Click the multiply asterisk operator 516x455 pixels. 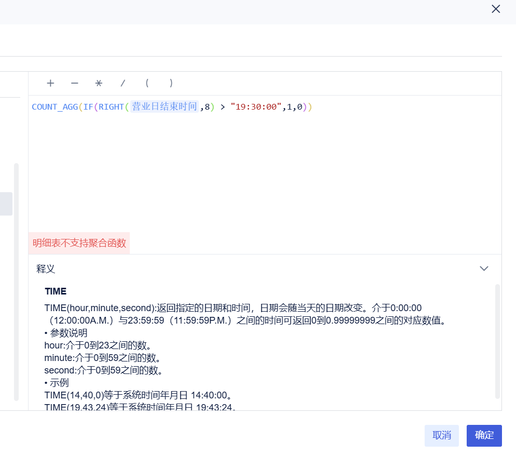point(99,83)
